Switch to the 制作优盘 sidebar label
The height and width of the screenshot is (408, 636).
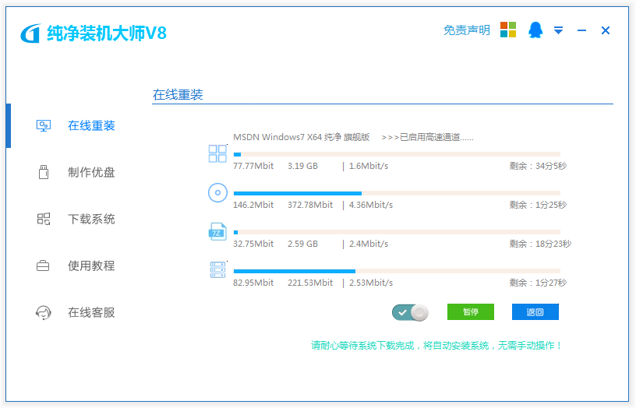click(x=91, y=172)
